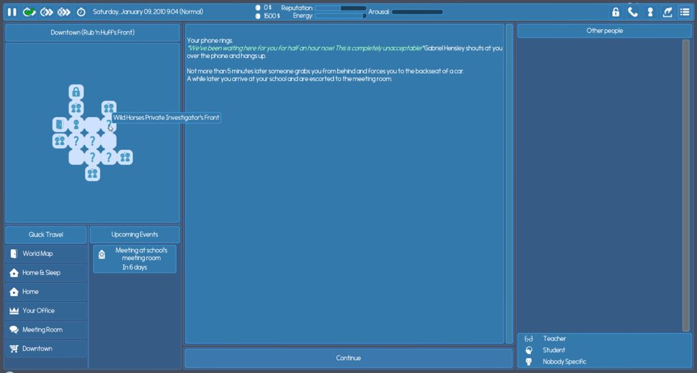This screenshot has height=373, width=697.
Task: Toggle the Teacher filter in people panel
Action: 554,338
